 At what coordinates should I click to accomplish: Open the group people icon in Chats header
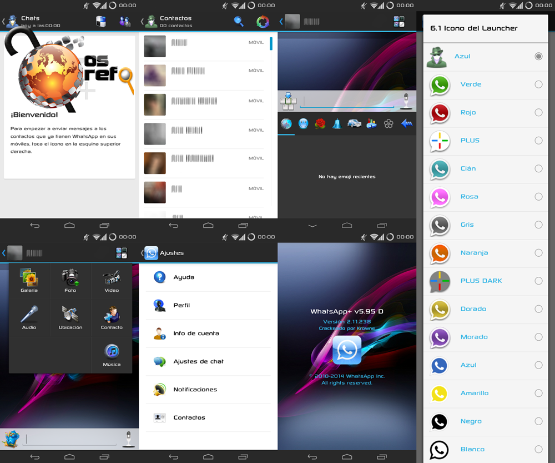pos(124,22)
